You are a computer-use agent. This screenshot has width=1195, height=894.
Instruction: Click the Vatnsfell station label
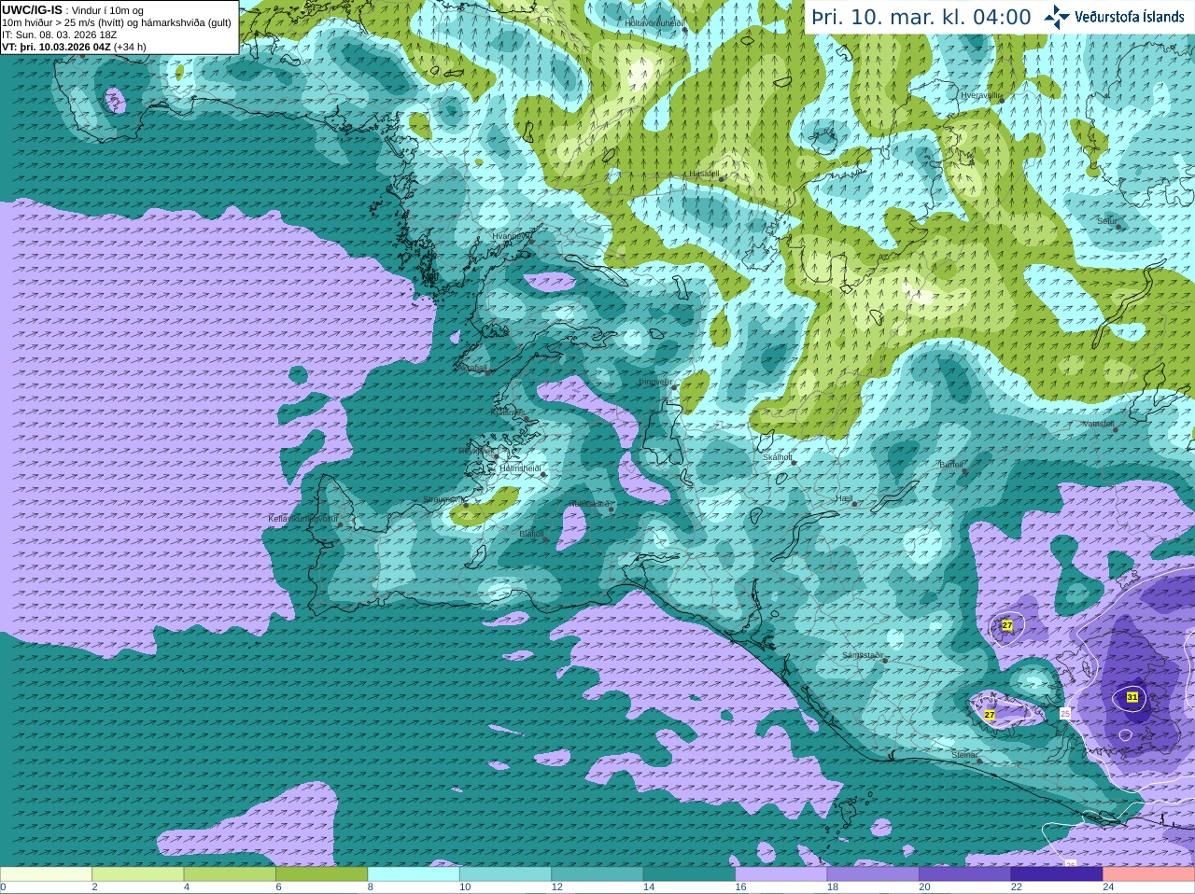pyautogui.click(x=1098, y=424)
